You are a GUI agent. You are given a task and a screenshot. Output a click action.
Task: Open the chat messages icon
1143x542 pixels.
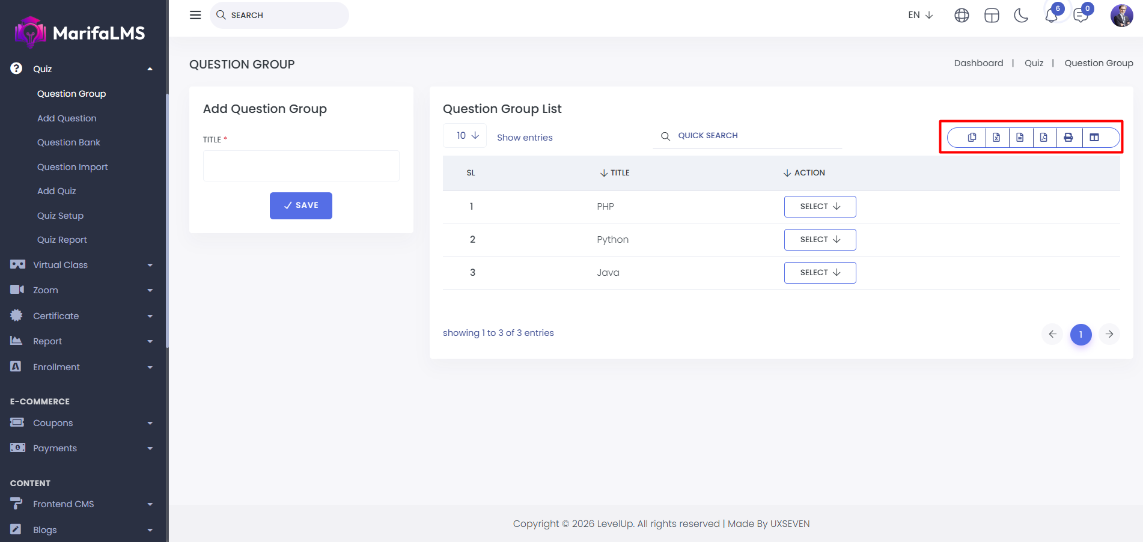[1081, 16]
